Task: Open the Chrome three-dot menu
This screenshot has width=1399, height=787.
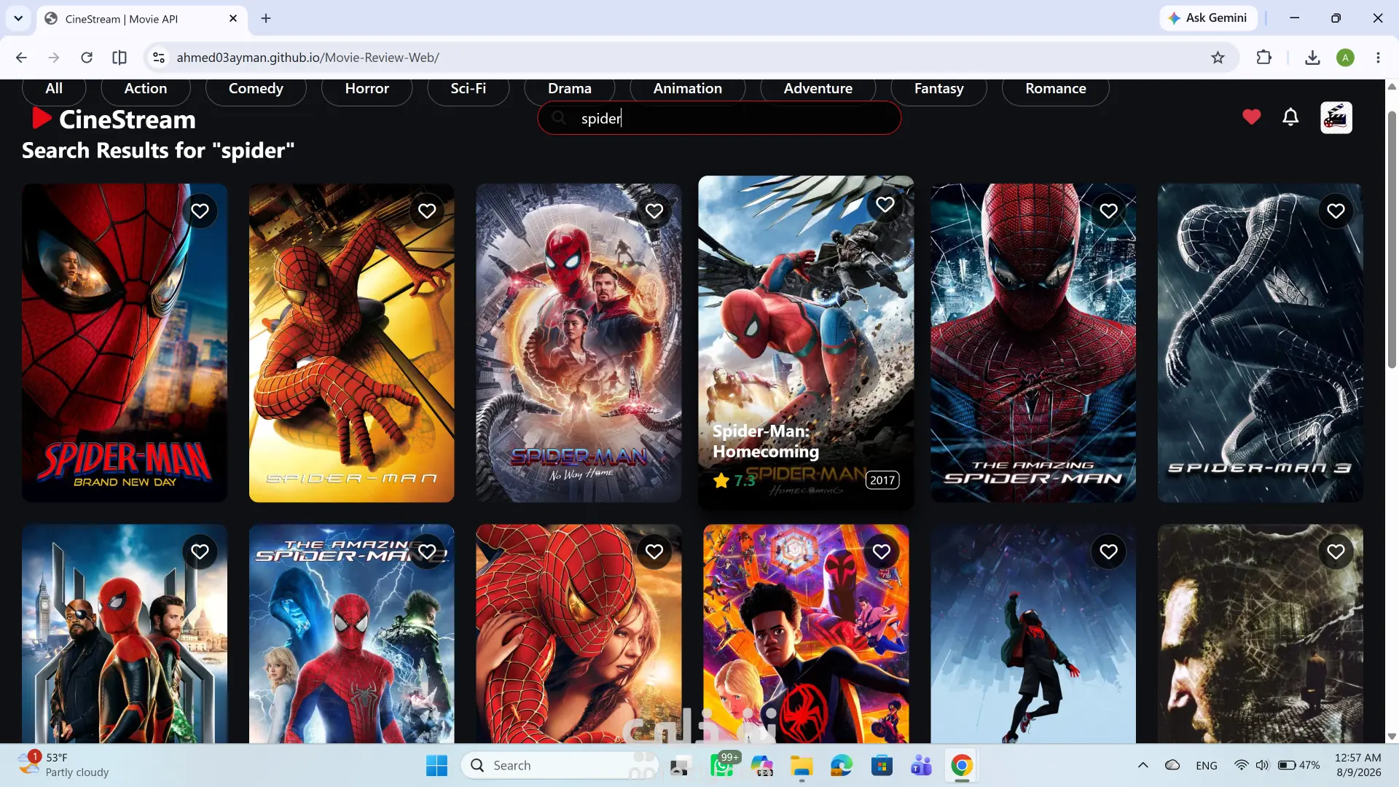Action: (x=1378, y=58)
